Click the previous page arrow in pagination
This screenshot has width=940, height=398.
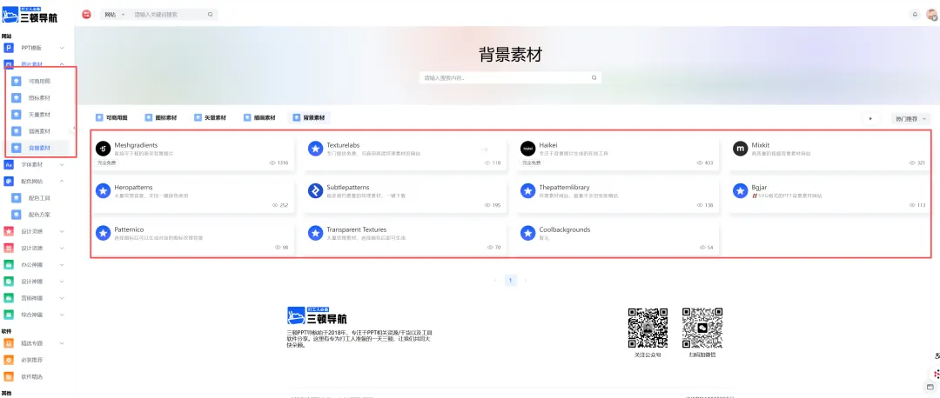(x=495, y=280)
